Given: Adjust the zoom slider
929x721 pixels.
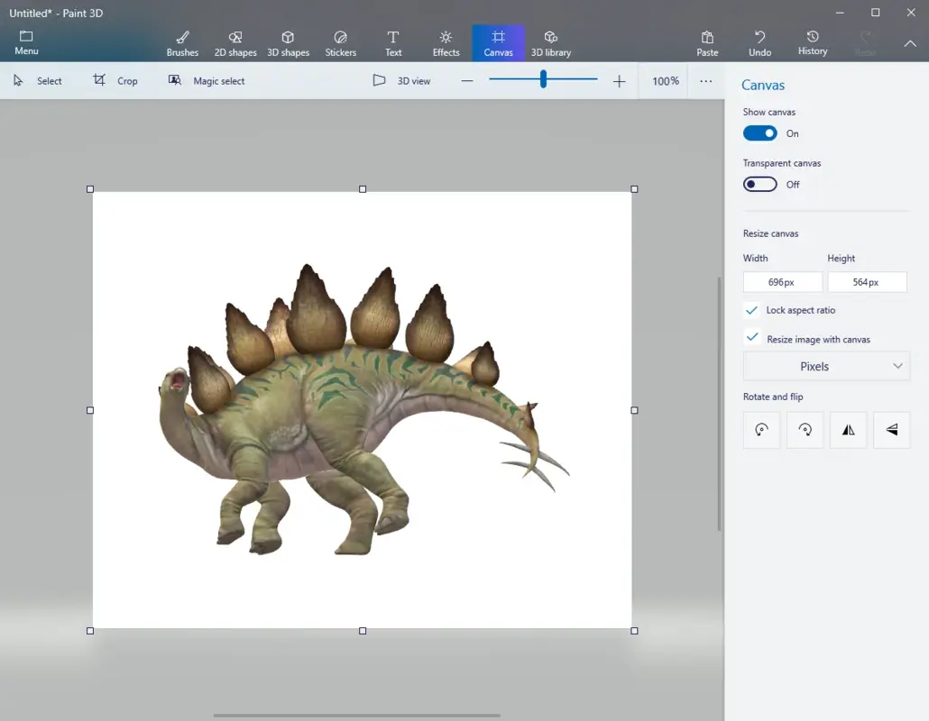Looking at the screenshot, I should (x=542, y=79).
